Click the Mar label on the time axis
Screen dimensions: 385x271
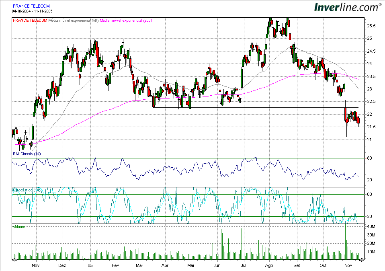click(139, 266)
